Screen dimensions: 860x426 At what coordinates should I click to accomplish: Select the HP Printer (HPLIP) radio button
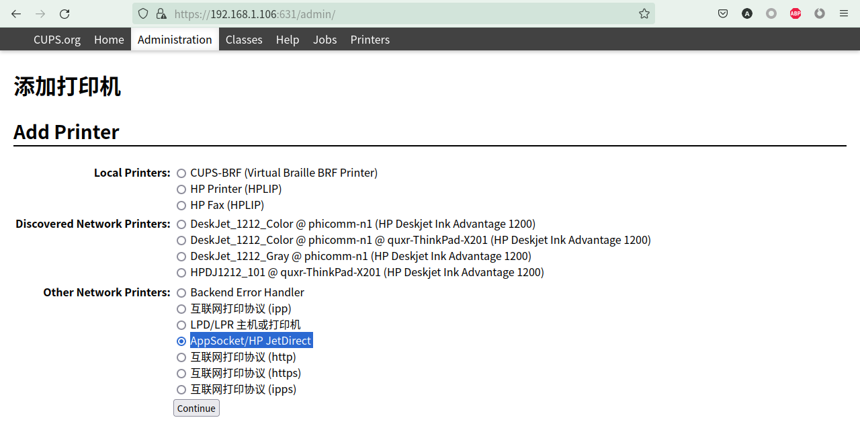pos(181,189)
